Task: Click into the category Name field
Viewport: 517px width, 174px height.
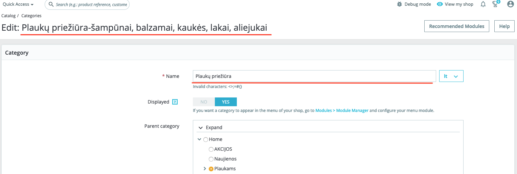Action: [x=314, y=76]
